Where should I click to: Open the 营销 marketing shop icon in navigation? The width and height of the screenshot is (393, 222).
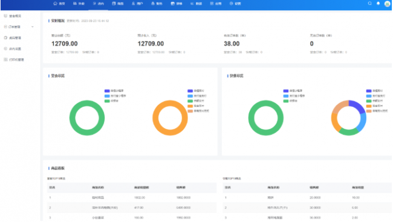(x=173, y=4)
